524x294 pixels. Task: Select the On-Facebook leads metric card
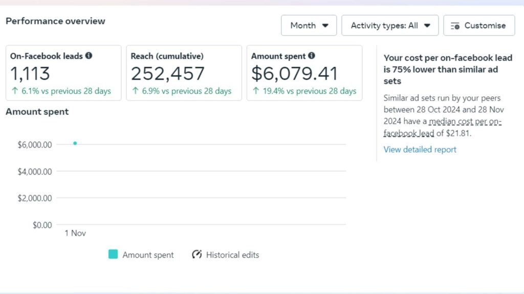63,73
